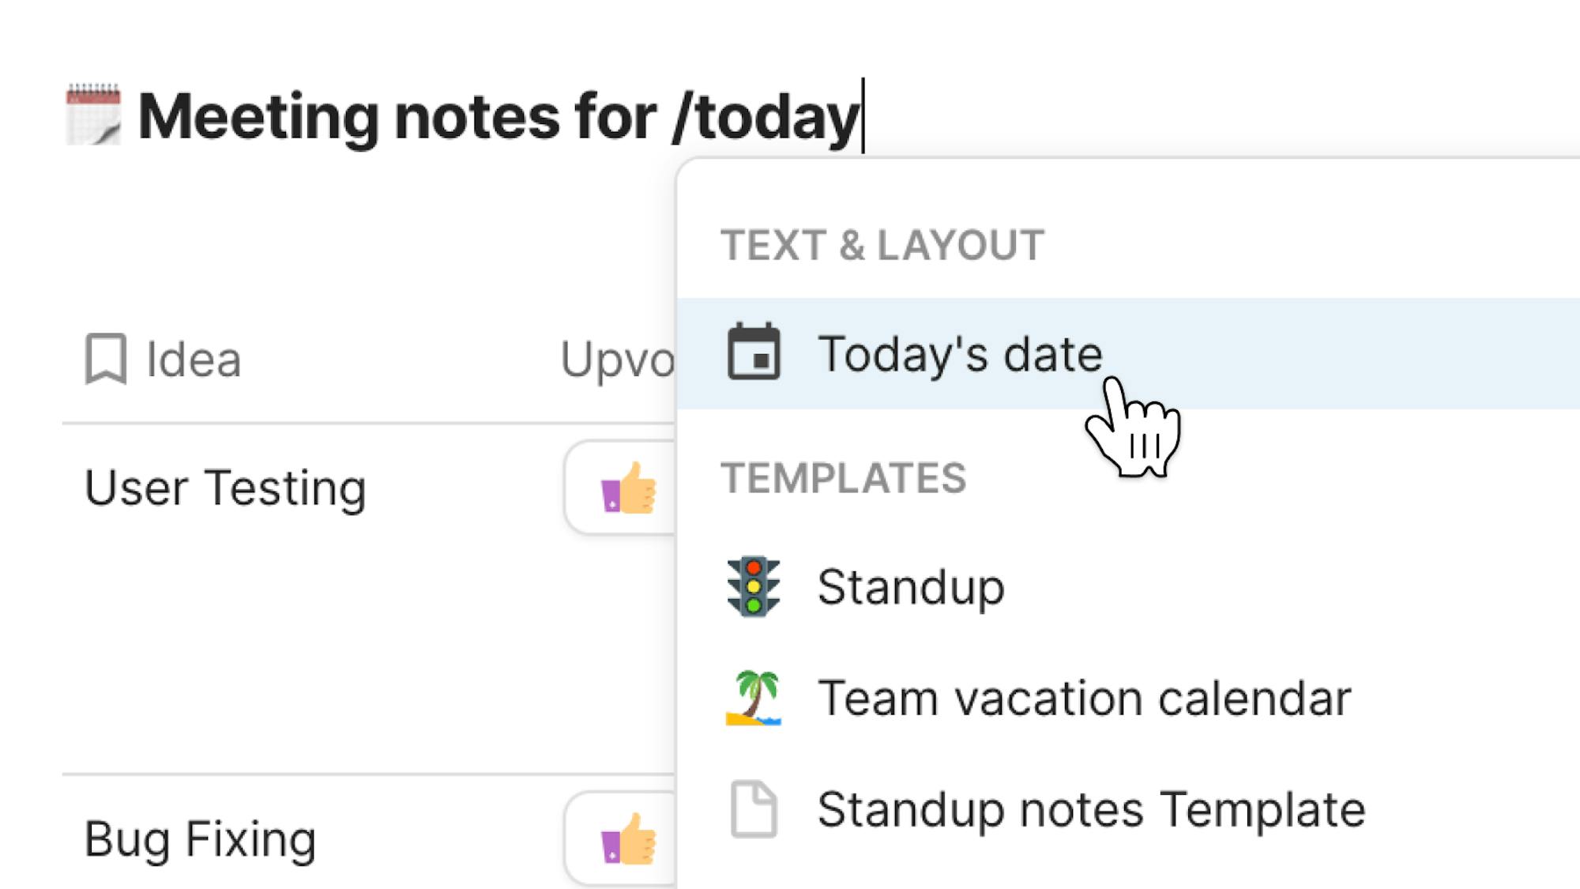Upvote the User Testing idea with thumbs-up

pyautogui.click(x=627, y=488)
